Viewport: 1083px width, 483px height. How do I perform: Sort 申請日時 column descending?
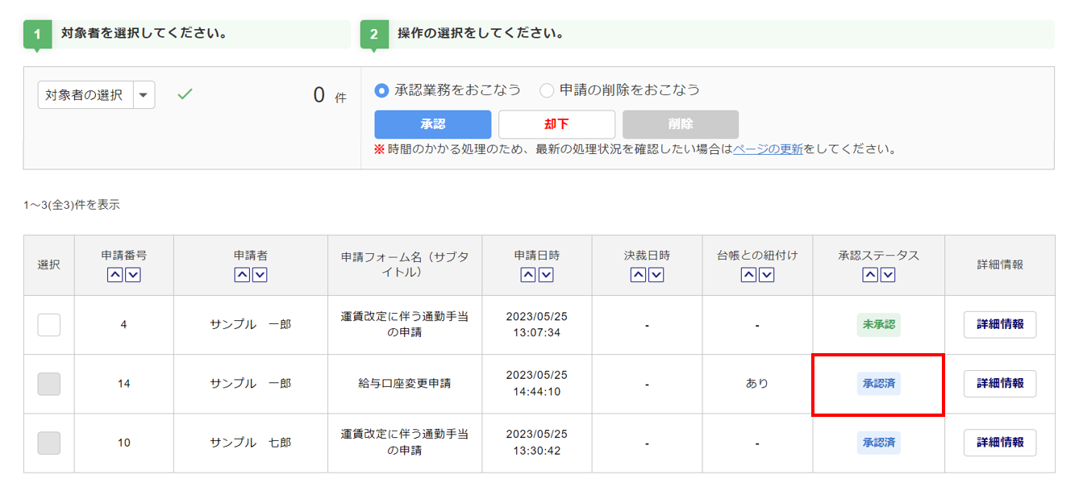[546, 275]
